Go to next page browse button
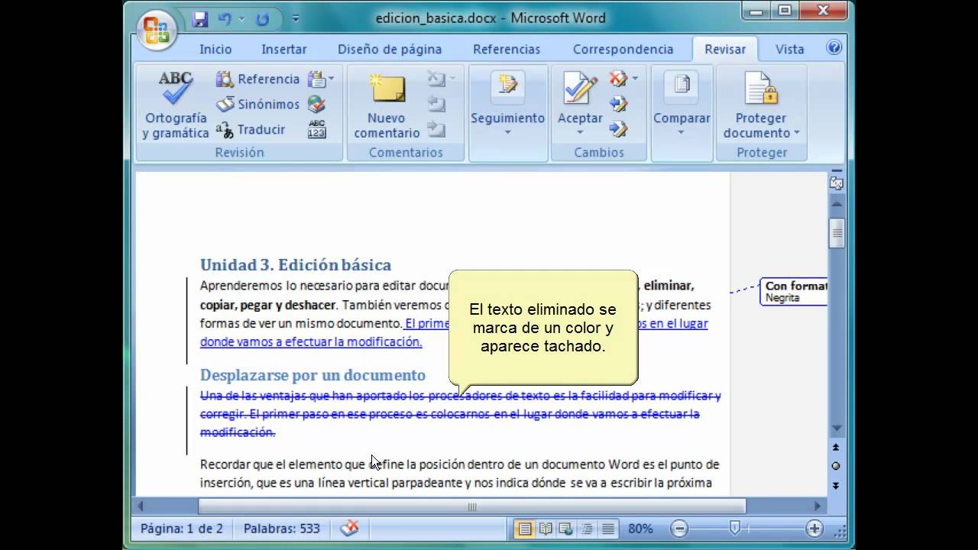This screenshot has height=550, width=978. click(x=836, y=485)
